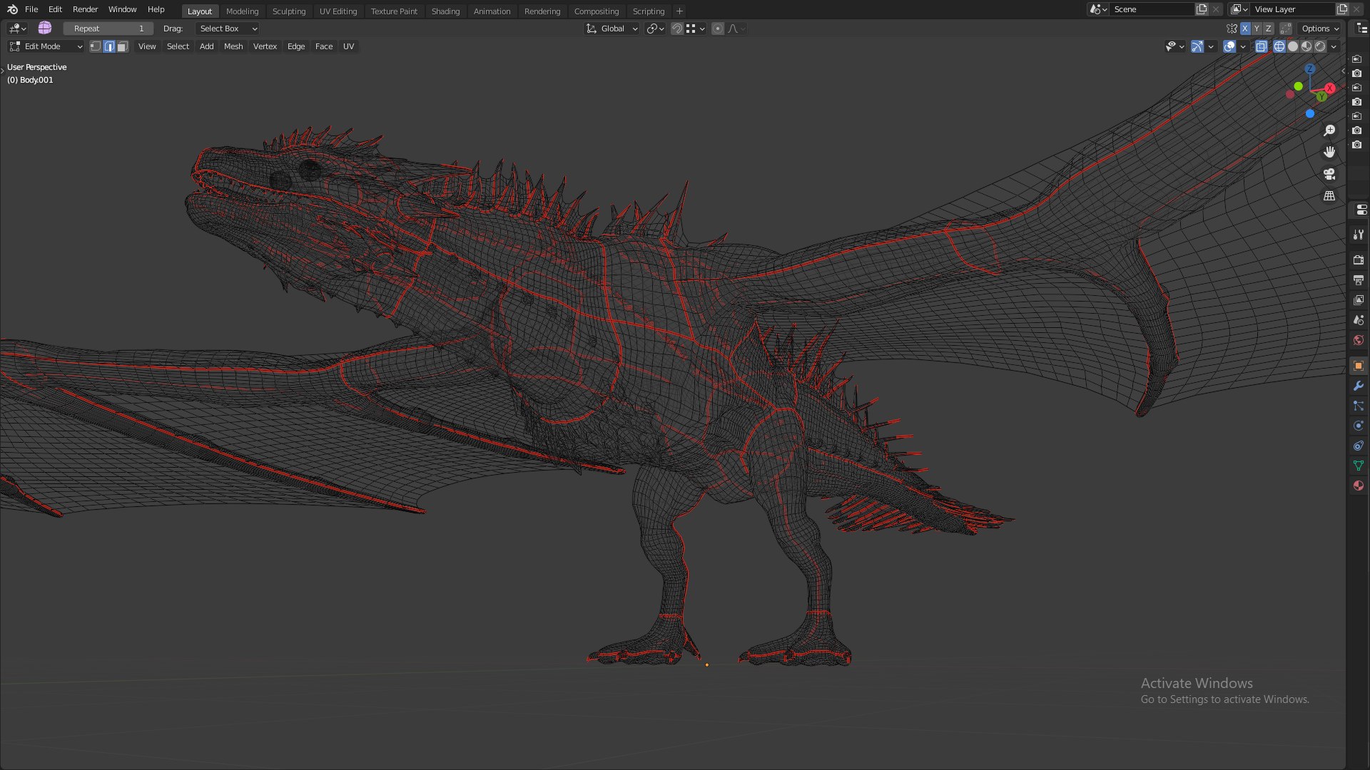Open the UV menu
This screenshot has width=1370, height=770.
348,46
